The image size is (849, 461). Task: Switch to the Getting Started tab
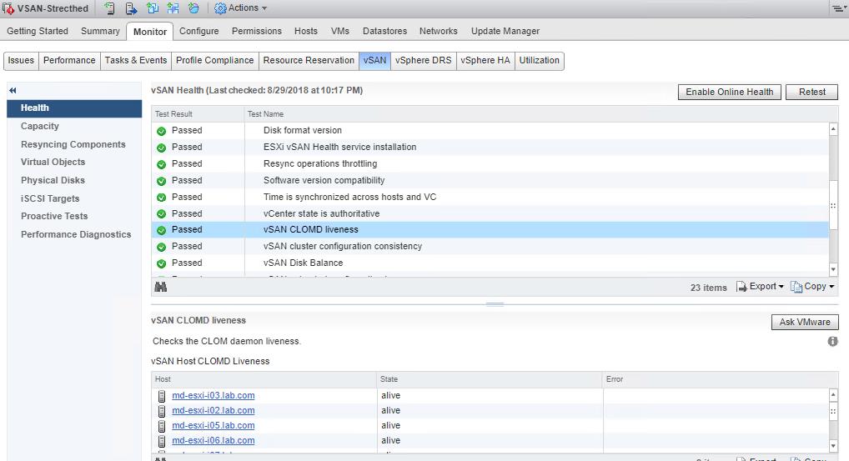tap(38, 32)
